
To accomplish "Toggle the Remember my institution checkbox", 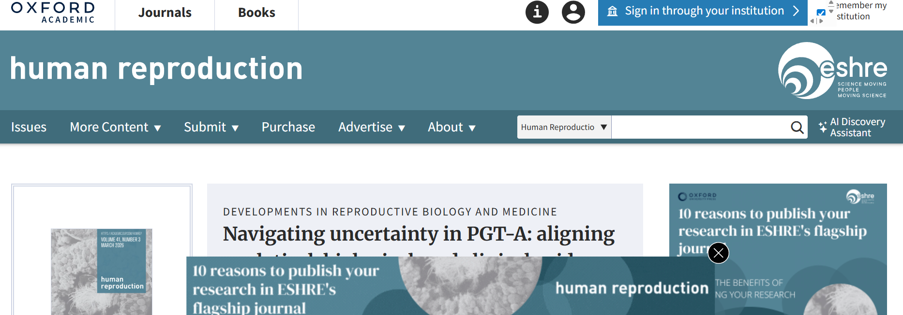I will (821, 13).
